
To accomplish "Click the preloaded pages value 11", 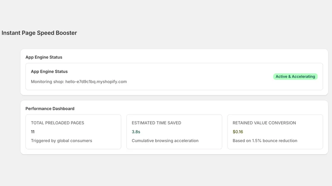I will coord(33,132).
